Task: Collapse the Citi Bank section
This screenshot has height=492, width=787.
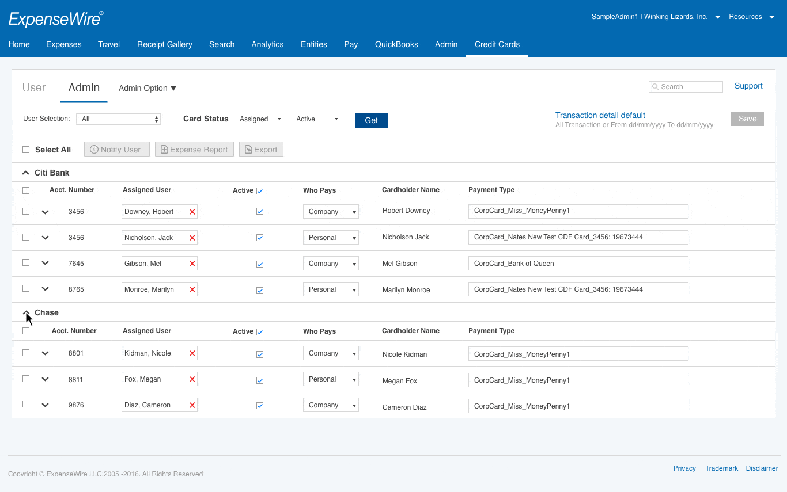Action: (x=25, y=173)
